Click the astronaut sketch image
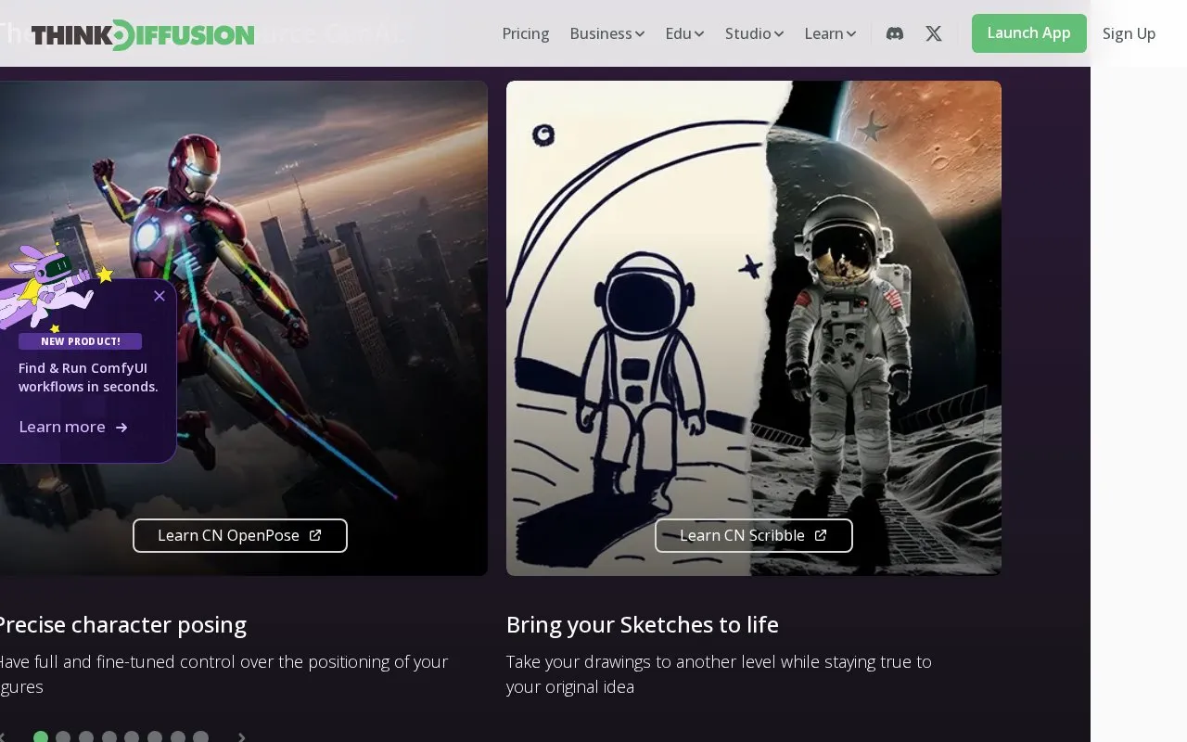Image resolution: width=1187 pixels, height=742 pixels. coord(754,328)
